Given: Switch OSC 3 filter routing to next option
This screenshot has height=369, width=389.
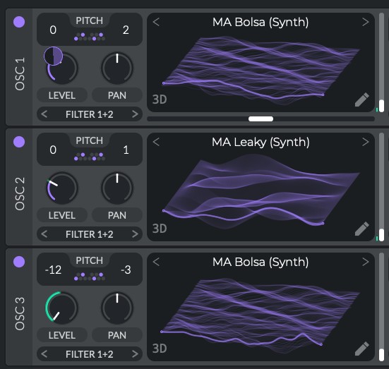Looking at the screenshot, I should pyautogui.click(x=135, y=354).
